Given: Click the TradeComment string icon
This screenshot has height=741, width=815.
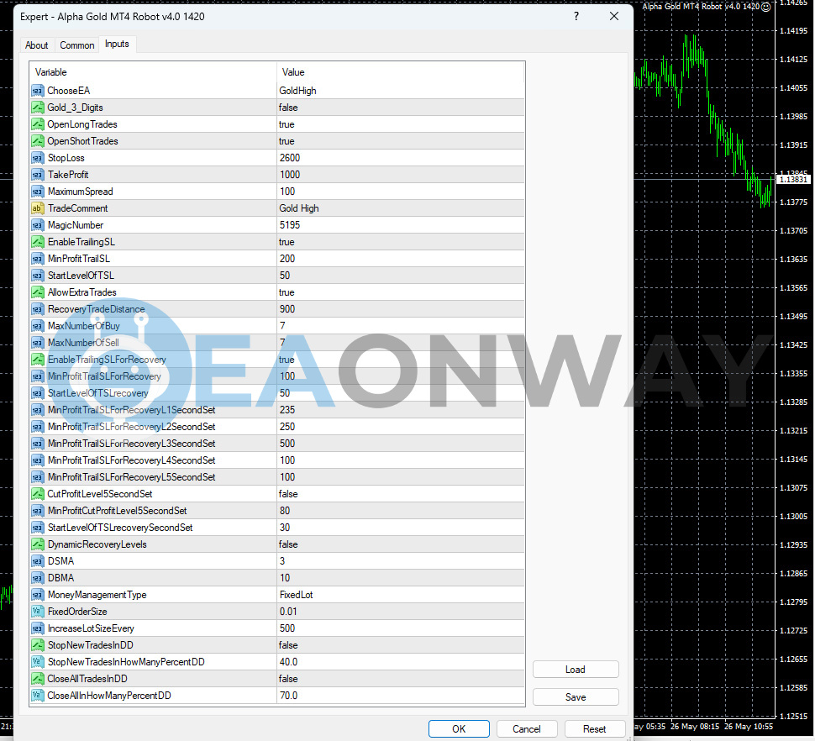Looking at the screenshot, I should (38, 208).
